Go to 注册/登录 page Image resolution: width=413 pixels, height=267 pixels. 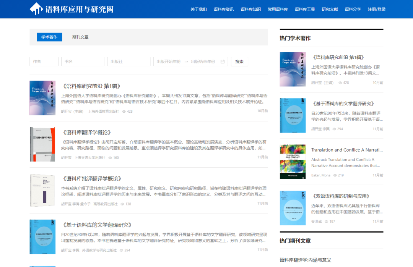point(377,9)
